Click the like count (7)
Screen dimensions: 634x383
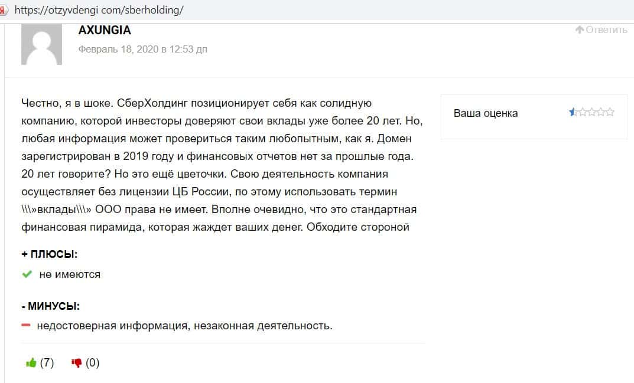tap(47, 363)
